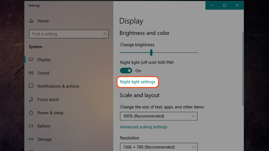Open the Storage settings category
Image resolution: width=269 pixels, height=151 pixels.
point(45,139)
